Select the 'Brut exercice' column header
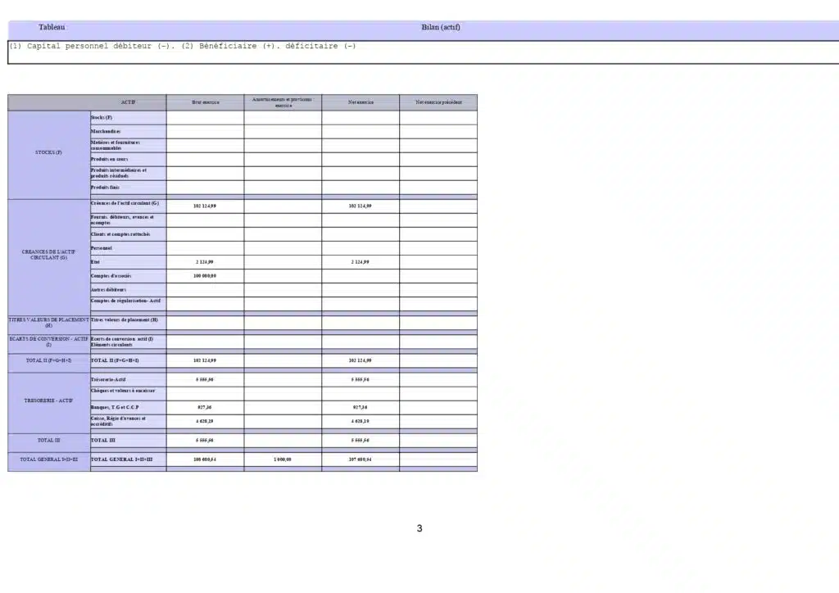The height and width of the screenshot is (593, 839). pyautogui.click(x=205, y=102)
